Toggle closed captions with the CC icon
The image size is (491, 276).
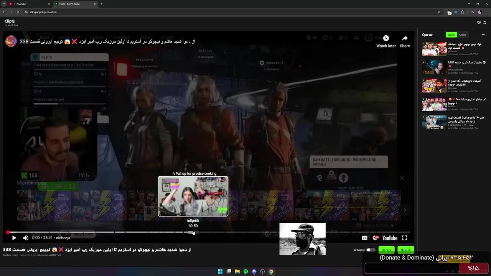[x=364, y=238]
